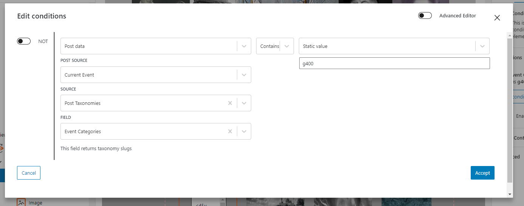The width and height of the screenshot is (524, 206).
Task: Expand the Contains operator dropdown
Action: coord(287,46)
